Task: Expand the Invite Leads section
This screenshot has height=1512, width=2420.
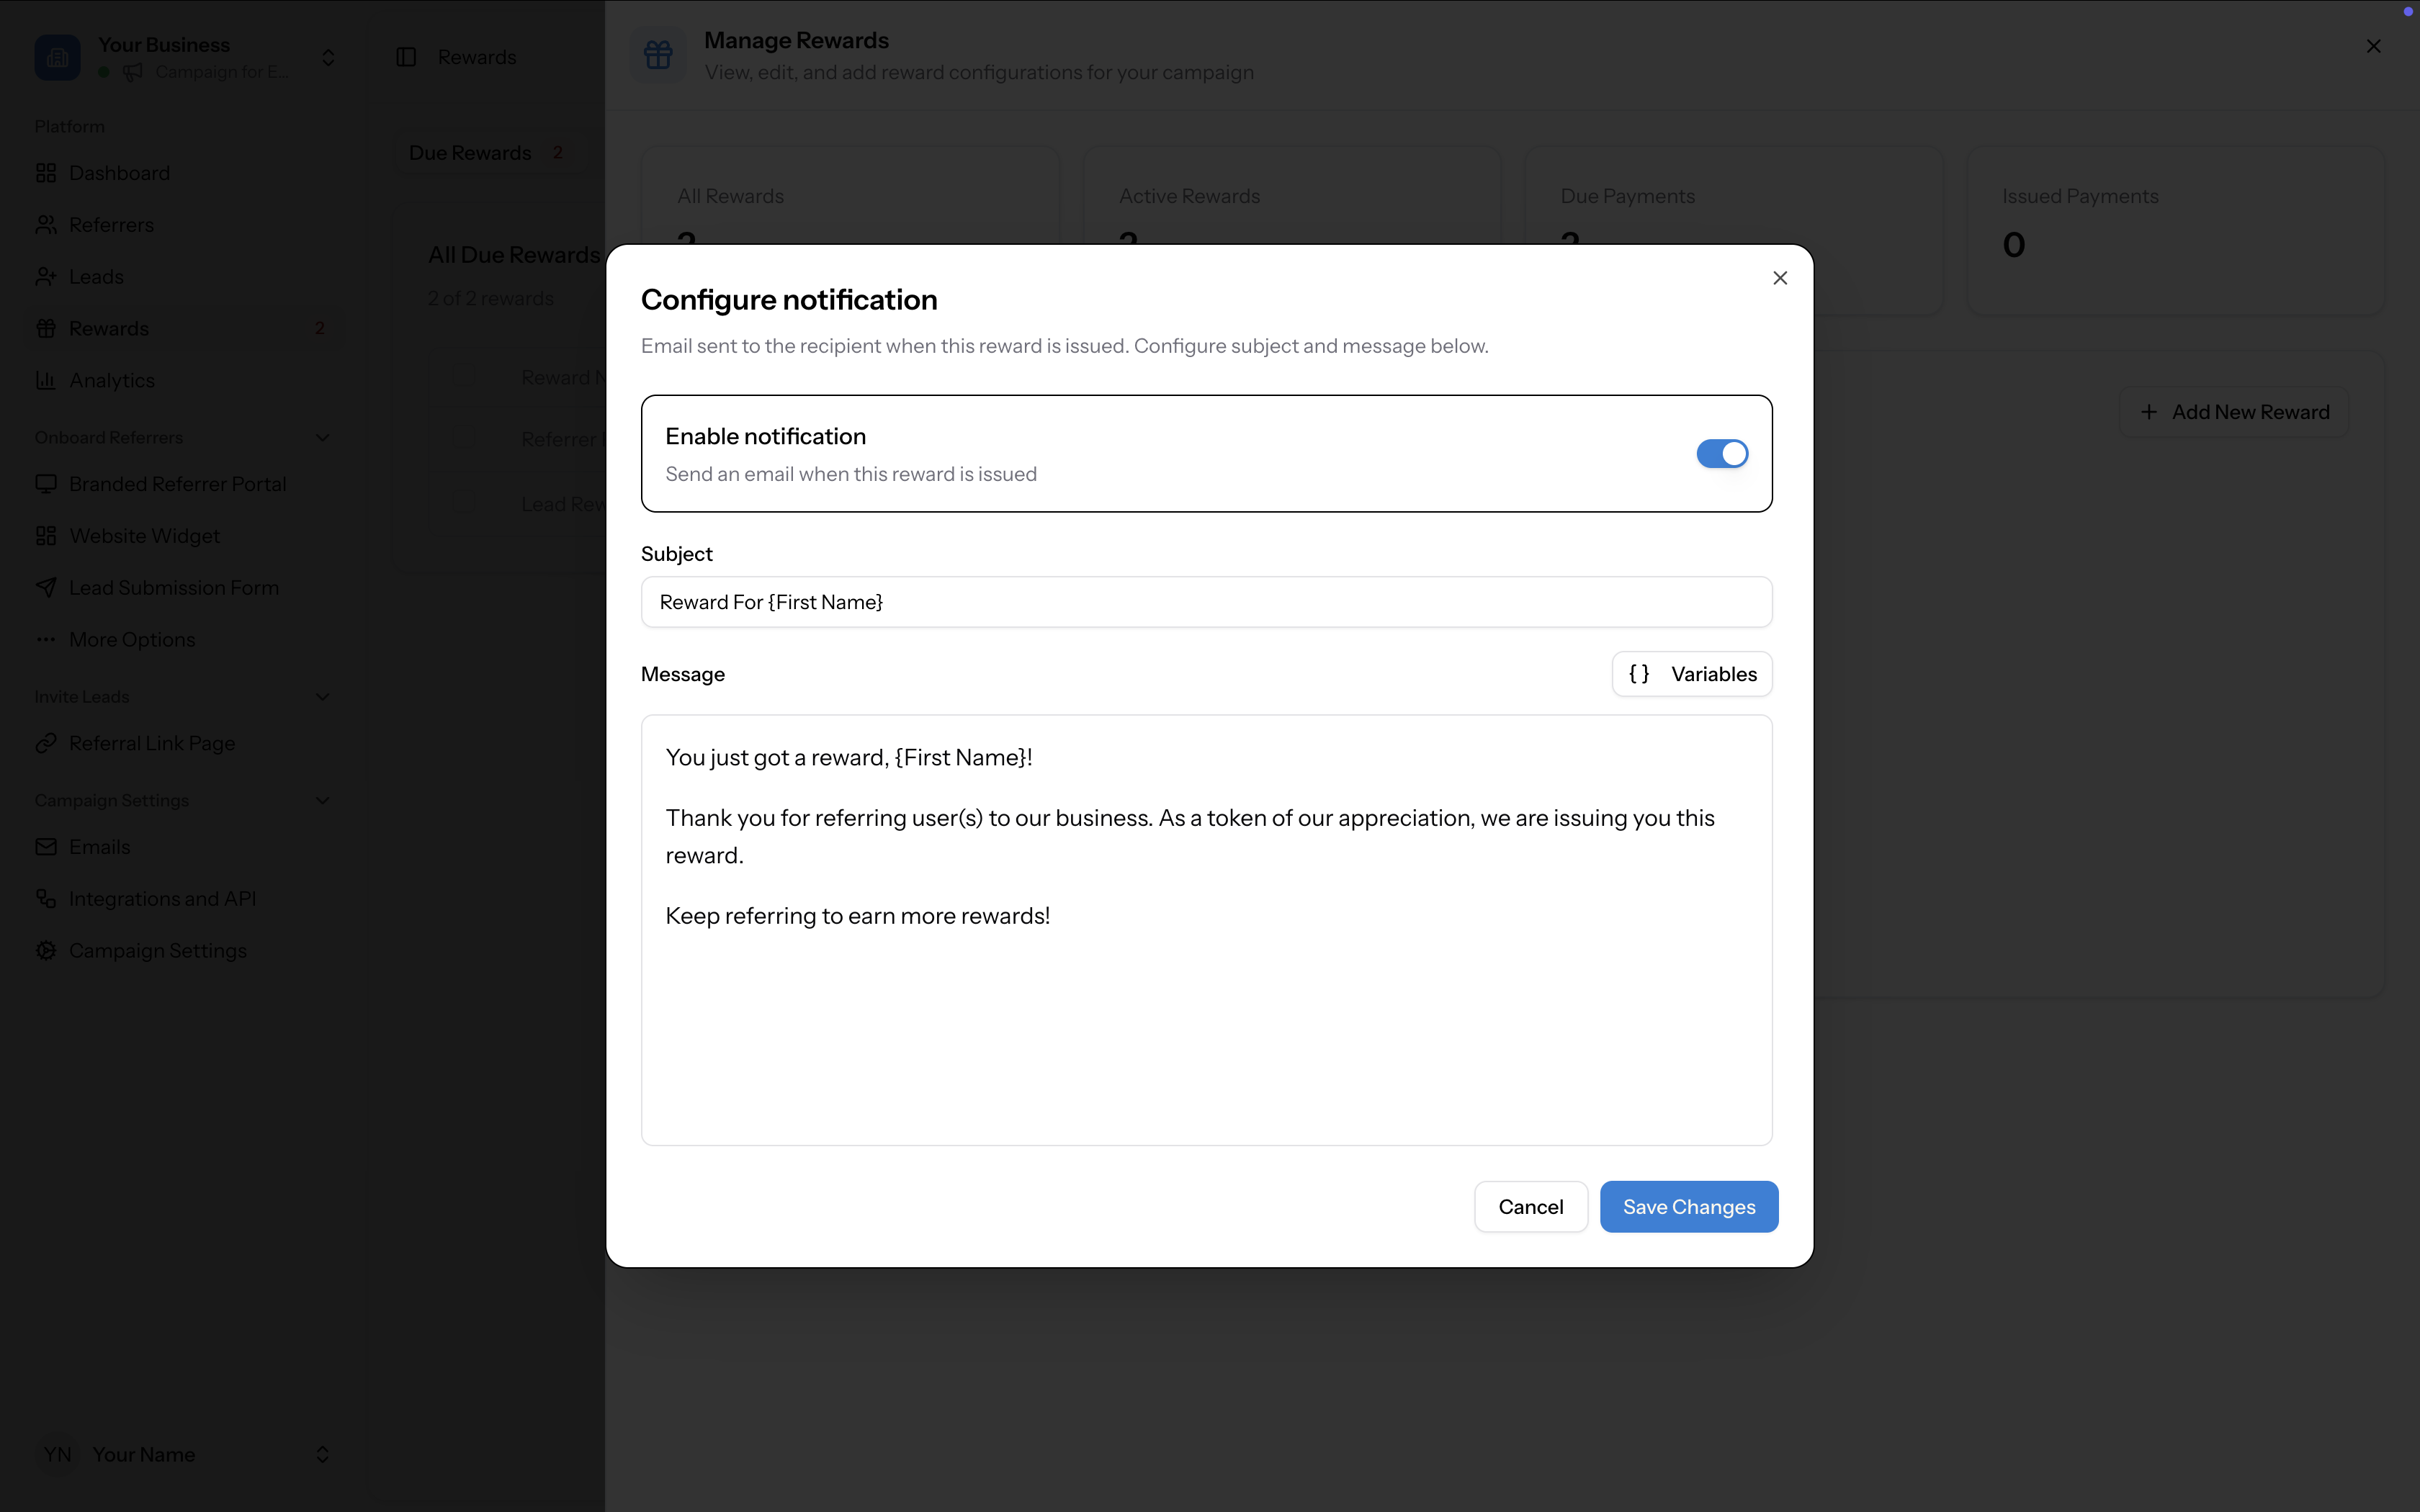Action: [322, 696]
